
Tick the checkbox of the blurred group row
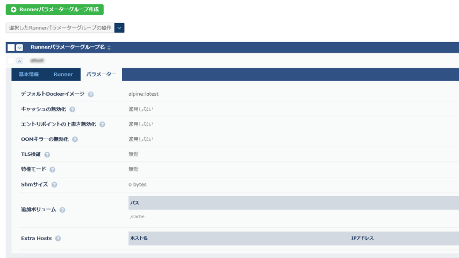pos(11,60)
